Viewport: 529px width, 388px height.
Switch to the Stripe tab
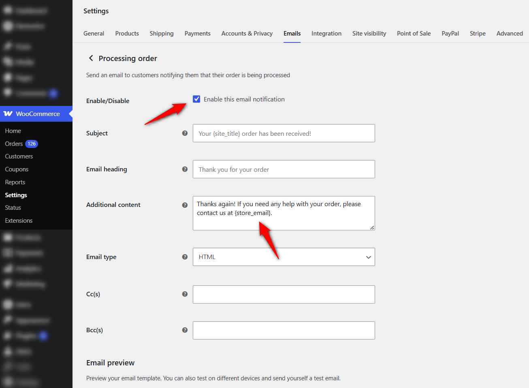[478, 34]
